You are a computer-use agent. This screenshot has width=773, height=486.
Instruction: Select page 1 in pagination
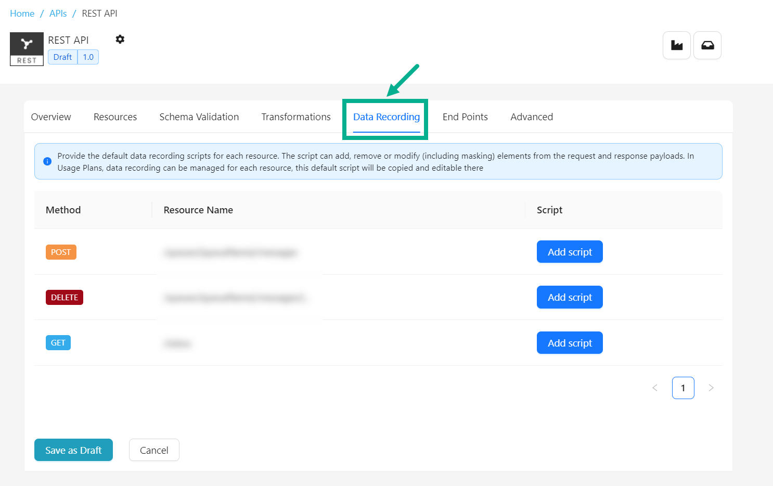[682, 388]
